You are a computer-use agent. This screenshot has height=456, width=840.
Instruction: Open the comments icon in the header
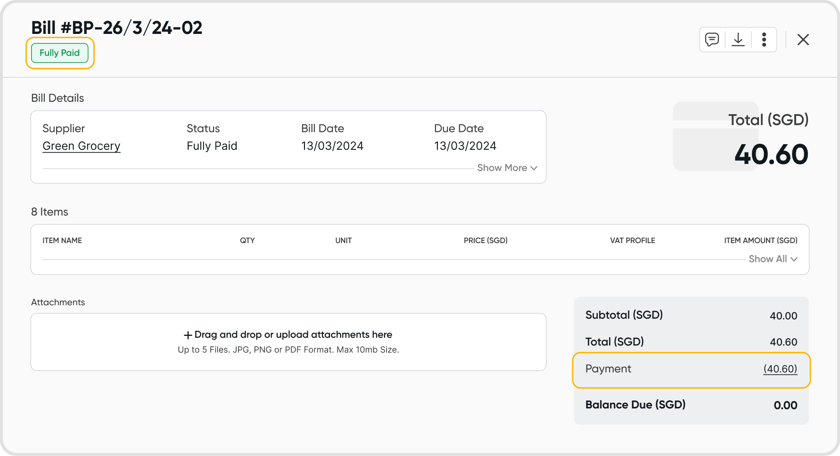(x=712, y=40)
